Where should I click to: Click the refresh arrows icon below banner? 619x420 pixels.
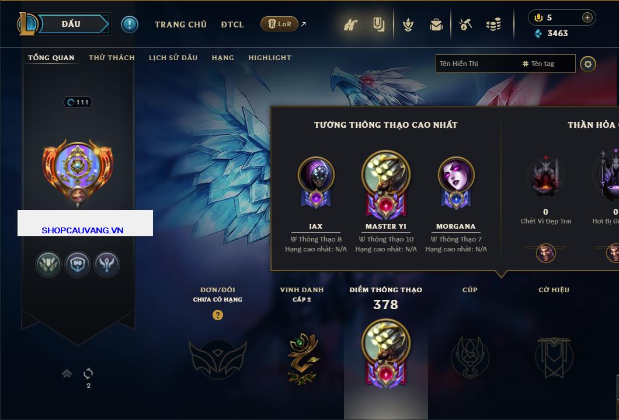click(88, 373)
